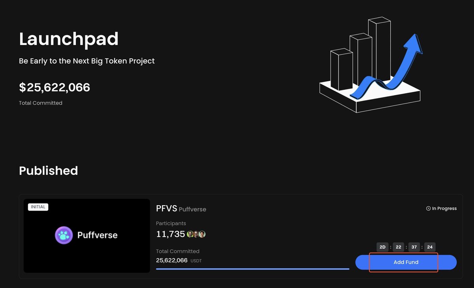The image size is (474, 288).
Task: Click the INITIAL badge on Puffverse card
Action: point(38,207)
